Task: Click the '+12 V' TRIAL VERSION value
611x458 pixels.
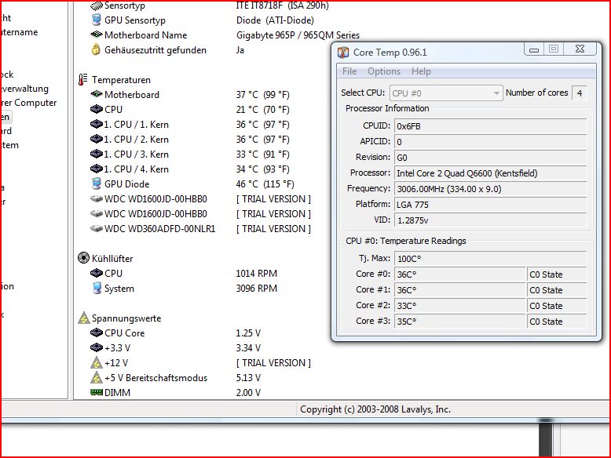Action: click(x=273, y=363)
